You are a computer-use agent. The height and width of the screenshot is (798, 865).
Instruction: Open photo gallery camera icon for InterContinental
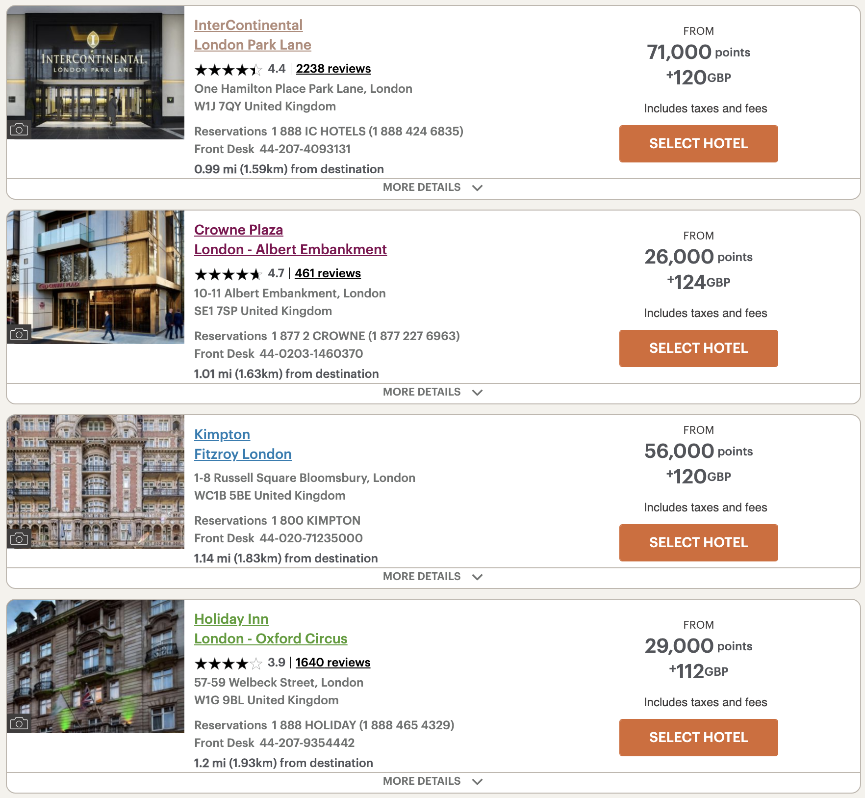tap(19, 130)
